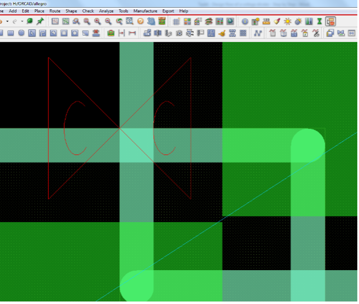Click the red letter C on left
The image size is (359, 304).
pyautogui.click(x=75, y=127)
